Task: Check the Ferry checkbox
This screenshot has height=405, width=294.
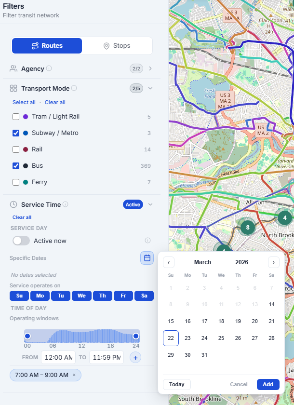Action: tap(16, 182)
